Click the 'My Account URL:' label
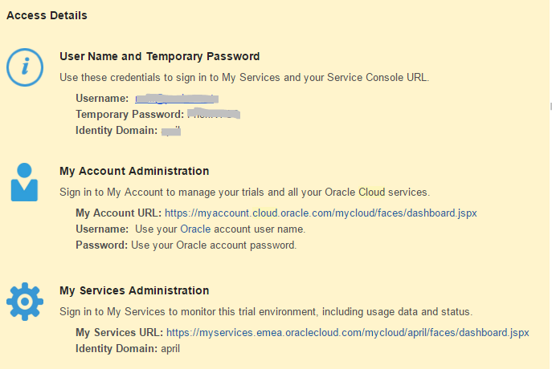 tap(118, 213)
